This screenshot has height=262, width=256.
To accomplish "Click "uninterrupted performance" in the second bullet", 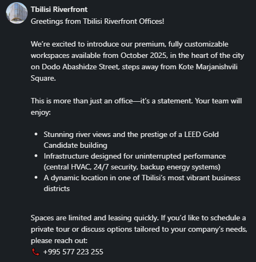I will 180,156.
